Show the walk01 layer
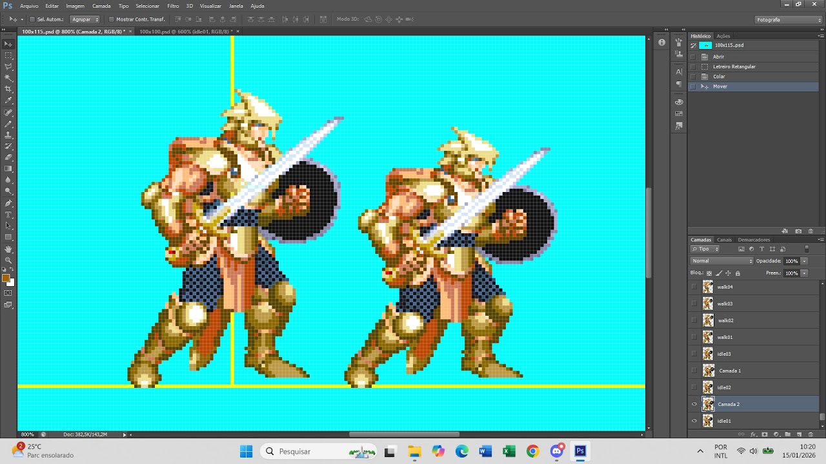The height and width of the screenshot is (464, 826). [694, 337]
